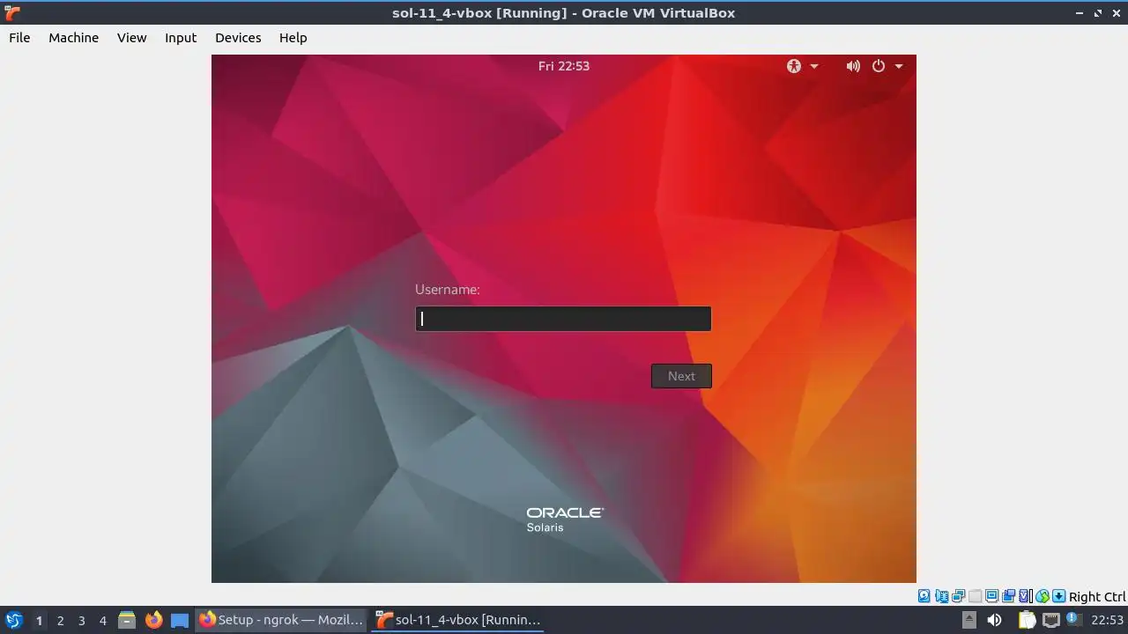
Task: Click the guest volume speaker icon
Action: pos(853,66)
